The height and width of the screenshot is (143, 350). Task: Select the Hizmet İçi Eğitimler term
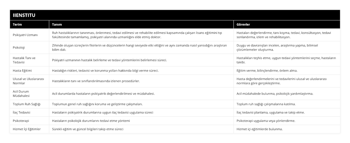27,129
